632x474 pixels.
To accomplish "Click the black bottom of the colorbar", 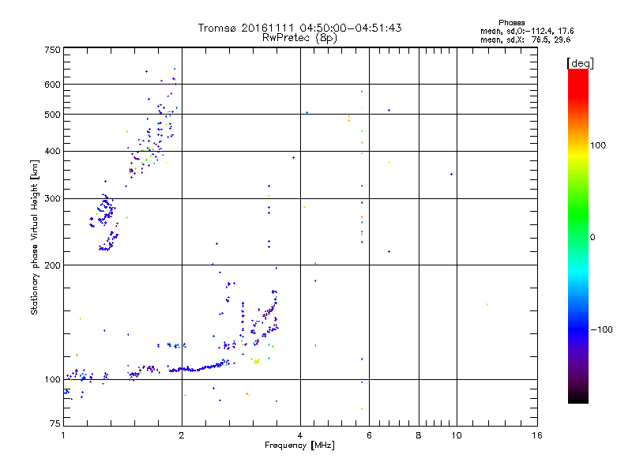I will (578, 397).
